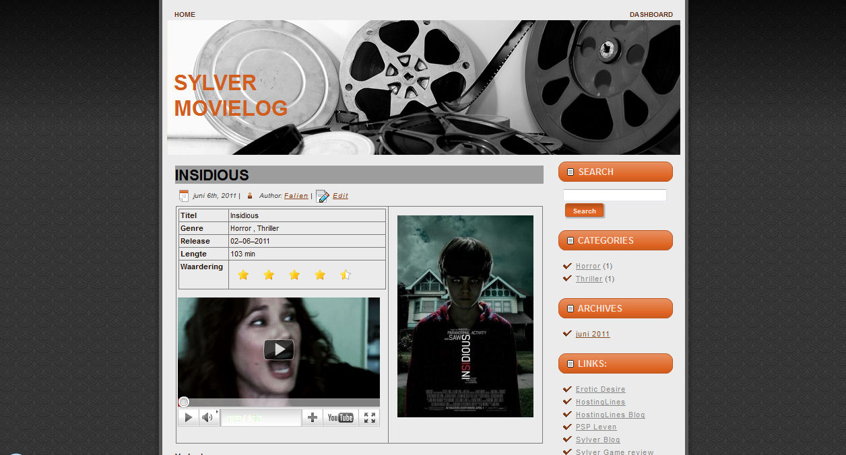The width and height of the screenshot is (846, 455).
Task: Click the orange Search button
Action: (x=584, y=211)
